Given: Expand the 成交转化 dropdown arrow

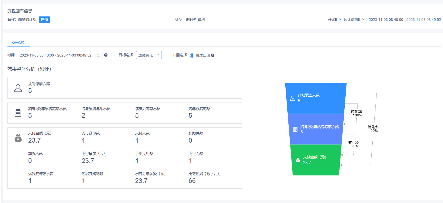Looking at the screenshot, I should click(158, 55).
